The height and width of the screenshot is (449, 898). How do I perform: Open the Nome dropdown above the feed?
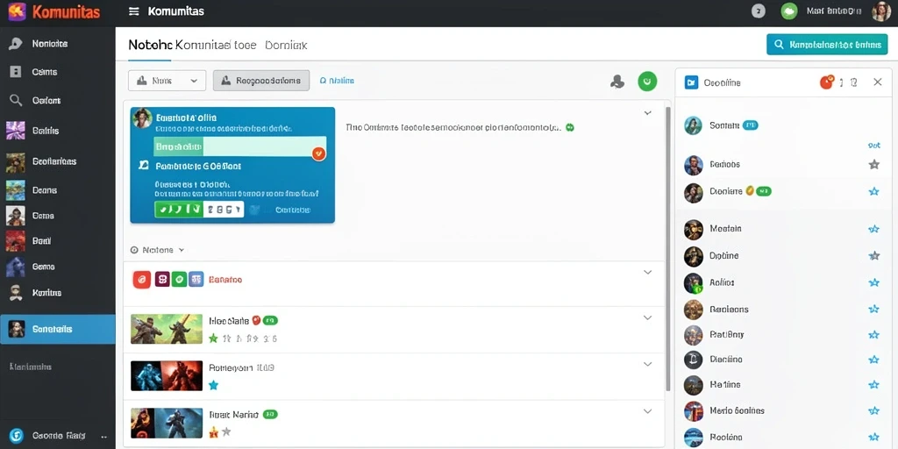(x=167, y=81)
